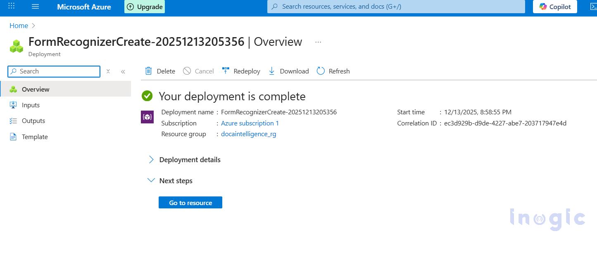
Task: Expand the Deployment details section
Action: point(152,160)
